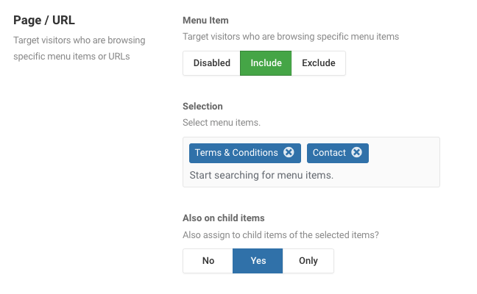Remove the Contact tag using its X icon
The width and height of the screenshot is (477, 294).
356,152
